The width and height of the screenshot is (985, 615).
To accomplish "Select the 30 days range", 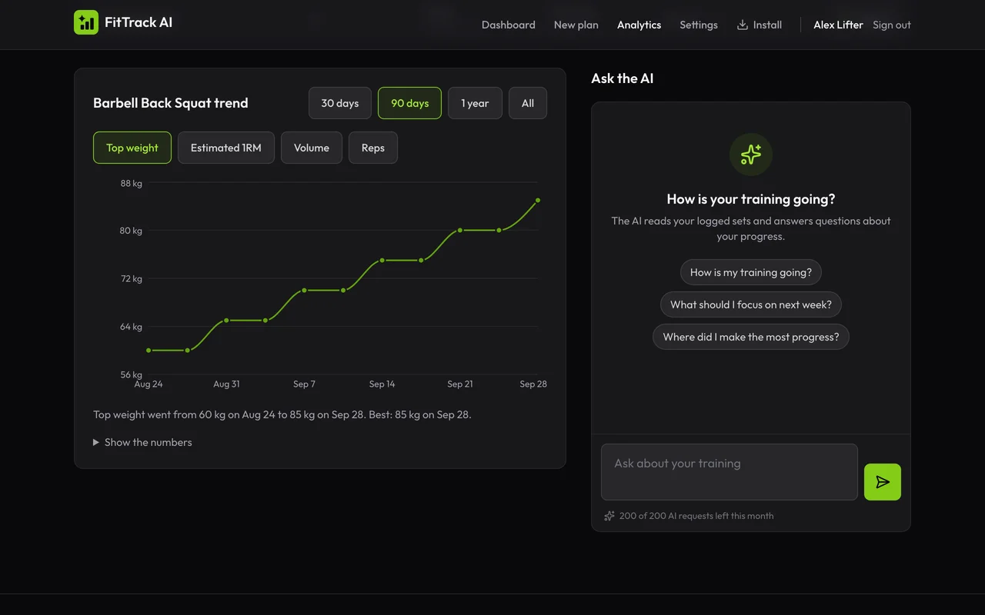I will point(340,103).
